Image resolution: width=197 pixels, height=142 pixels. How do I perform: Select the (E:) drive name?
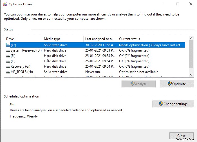pos(13,56)
